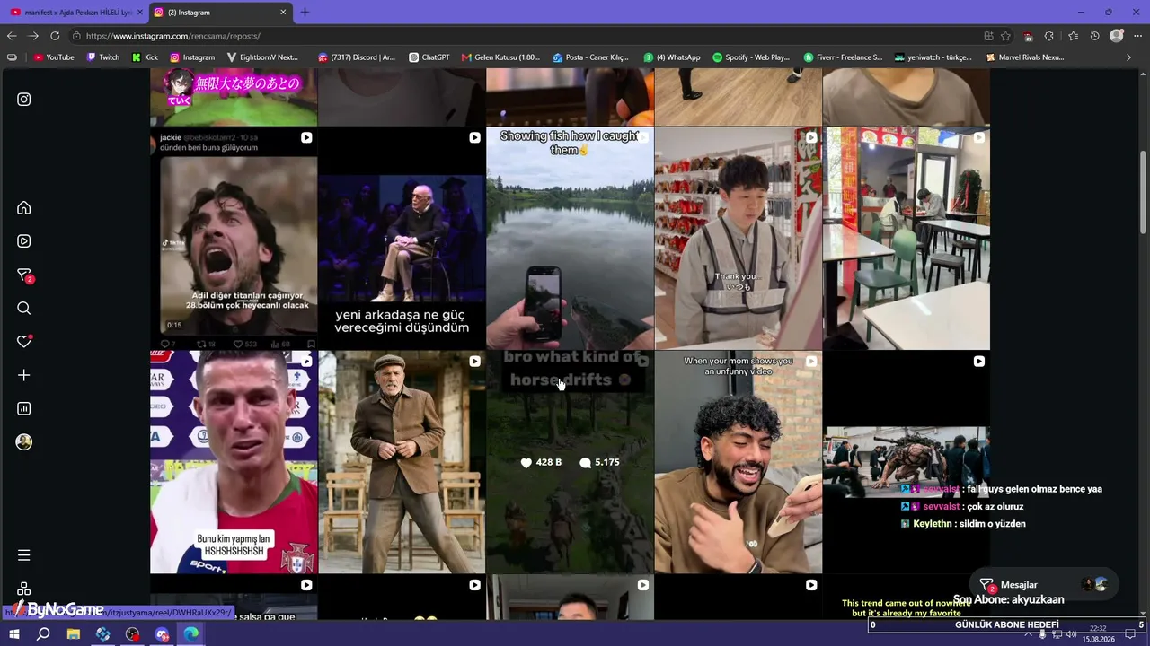The image size is (1150, 646).
Task: Open profile avatar in Instagram sidebar
Action: click(24, 442)
